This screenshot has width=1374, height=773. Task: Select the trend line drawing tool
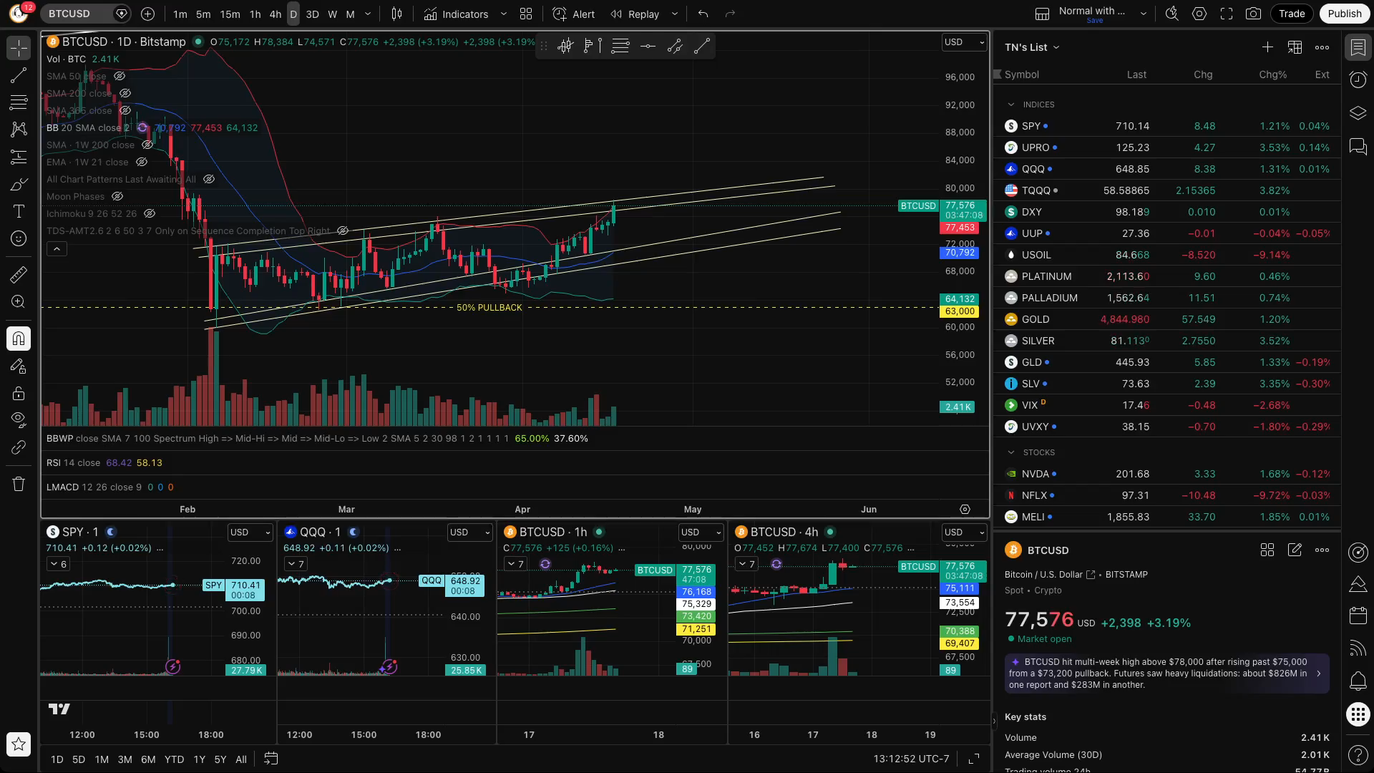19,75
